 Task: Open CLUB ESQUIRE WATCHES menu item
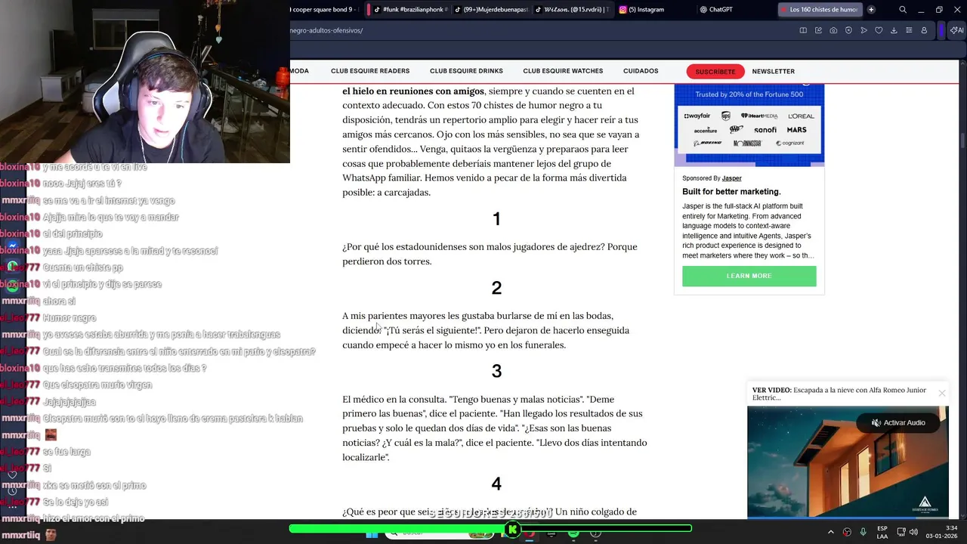[563, 71]
